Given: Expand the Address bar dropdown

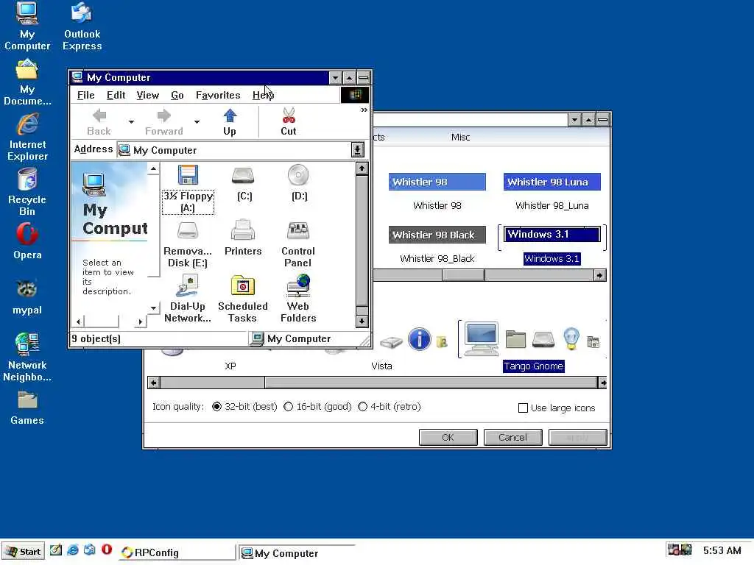Looking at the screenshot, I should pyautogui.click(x=357, y=150).
